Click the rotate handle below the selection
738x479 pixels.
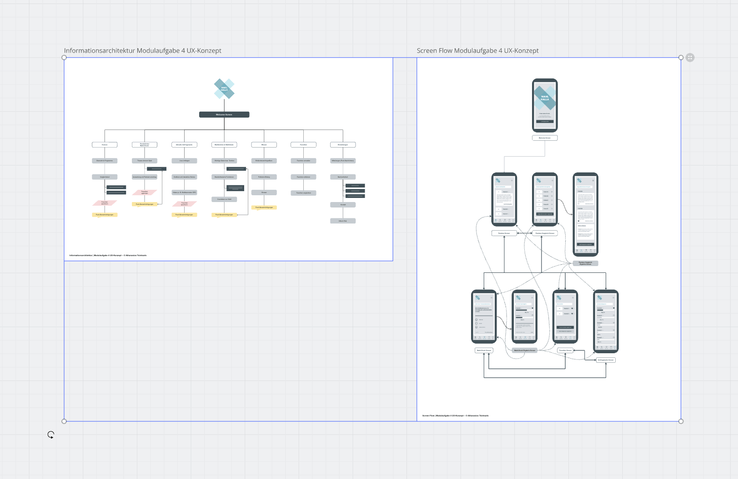(x=51, y=435)
